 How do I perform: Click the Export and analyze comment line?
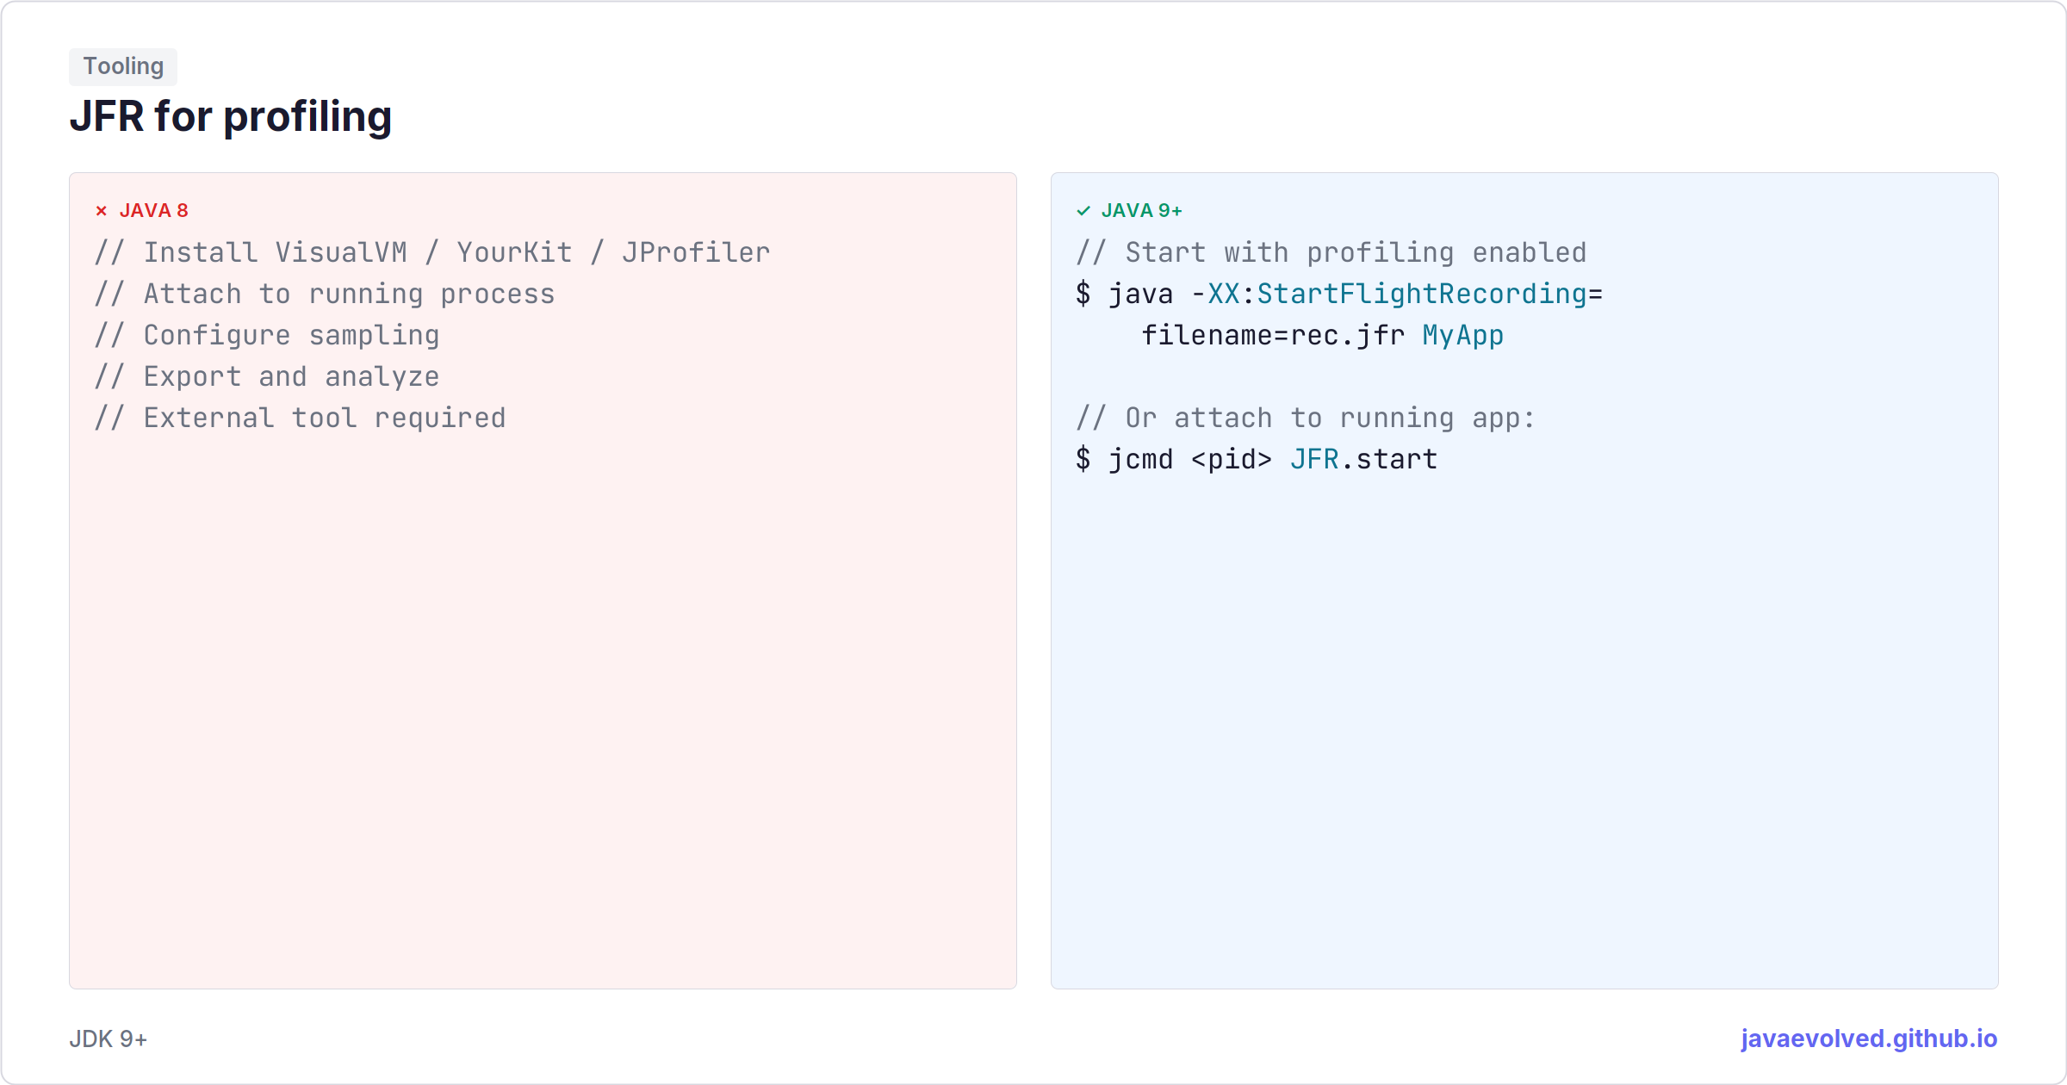tap(267, 376)
